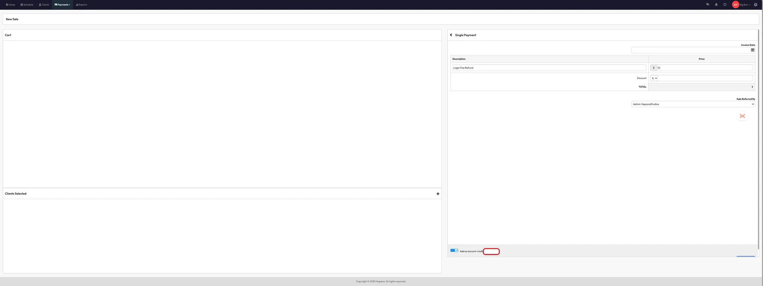This screenshot has height=286, width=763.
Task: Open the clock history icon
Action: click(725, 5)
